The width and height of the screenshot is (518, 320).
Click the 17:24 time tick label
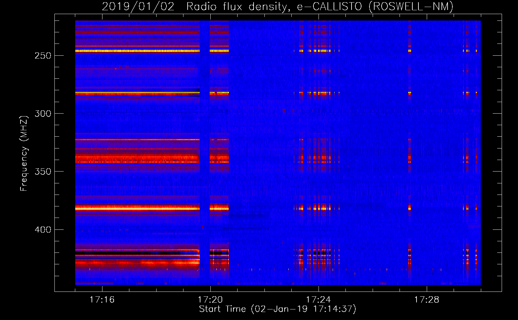point(319,300)
